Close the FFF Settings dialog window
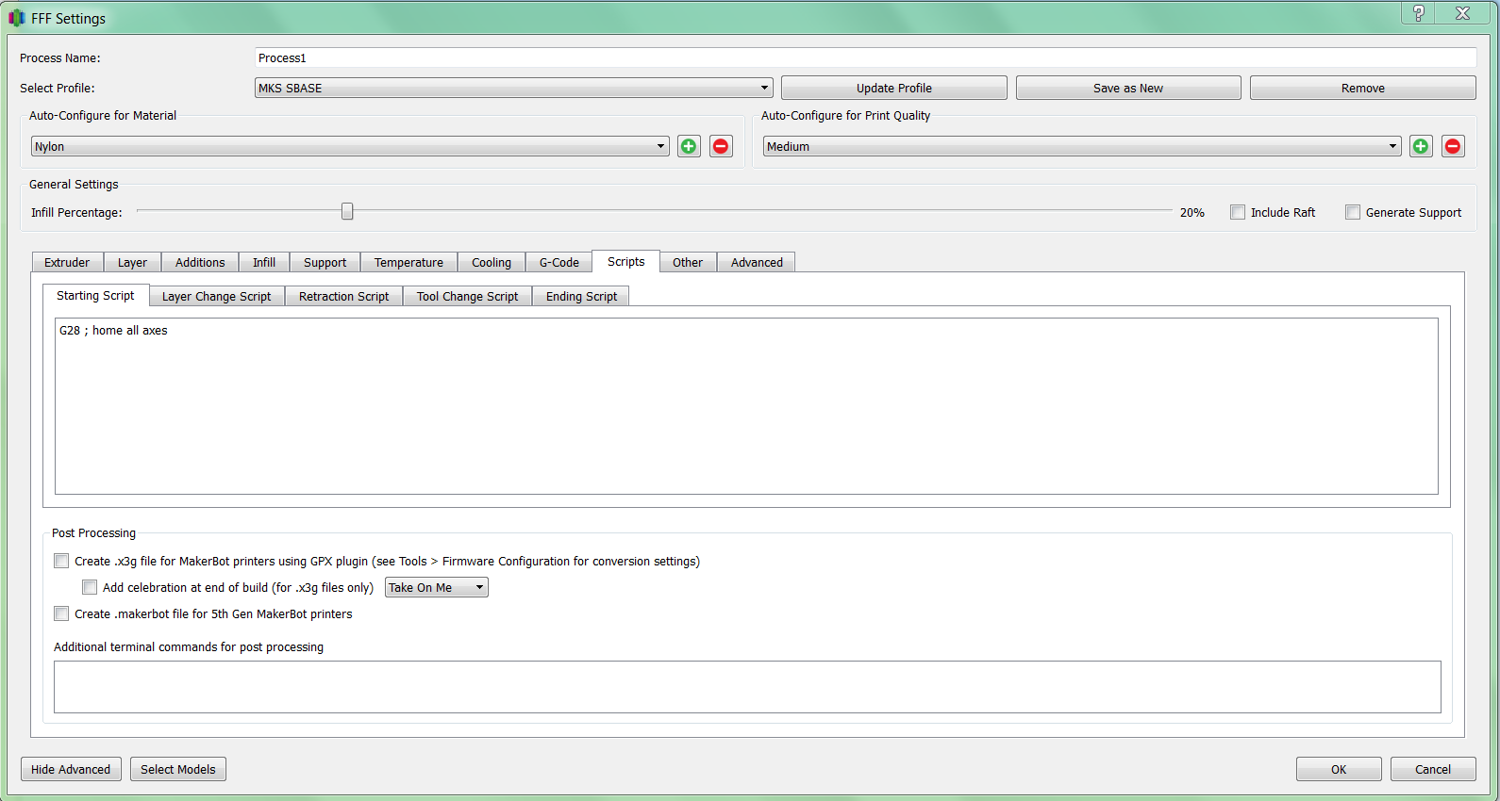This screenshot has width=1500, height=801. [1463, 13]
